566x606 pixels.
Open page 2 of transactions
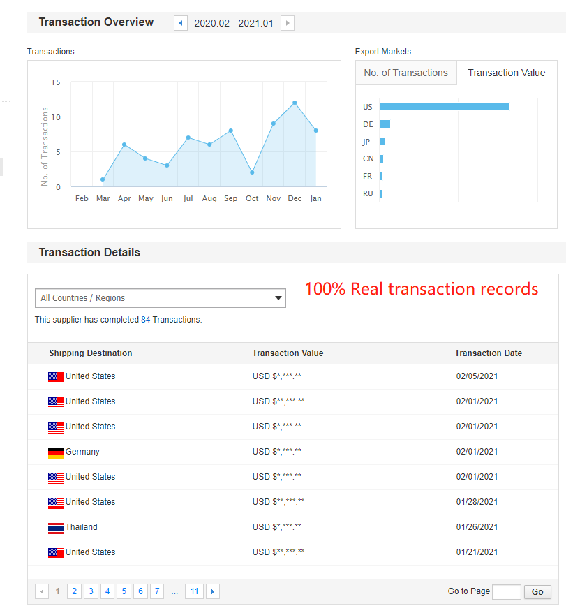click(74, 591)
